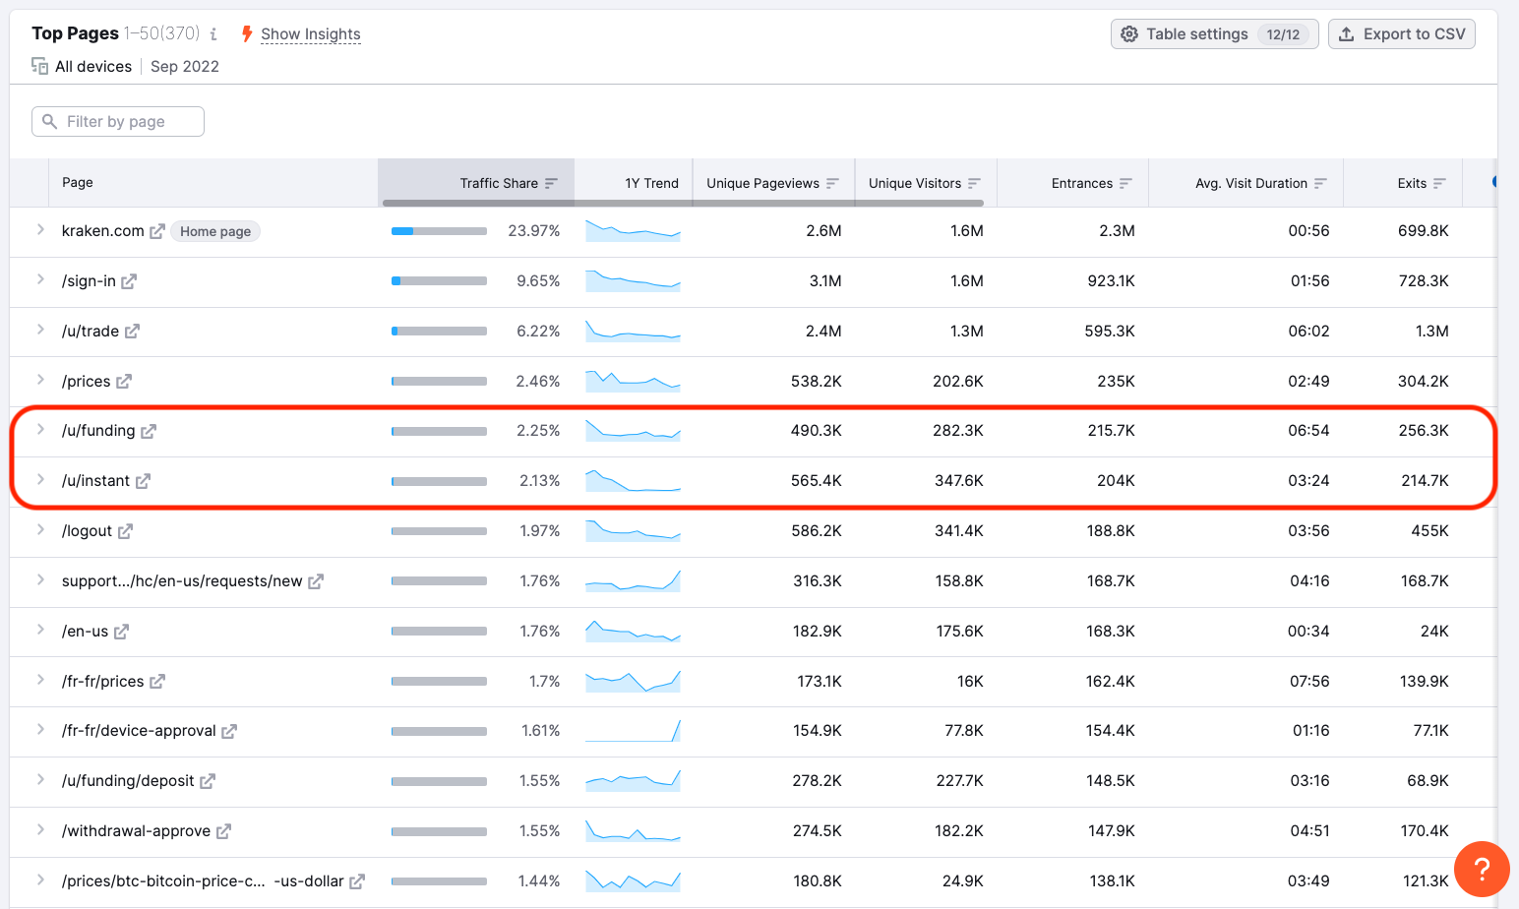This screenshot has height=909, width=1519.
Task: Open kraken.com page in new tab icon
Action: (157, 231)
